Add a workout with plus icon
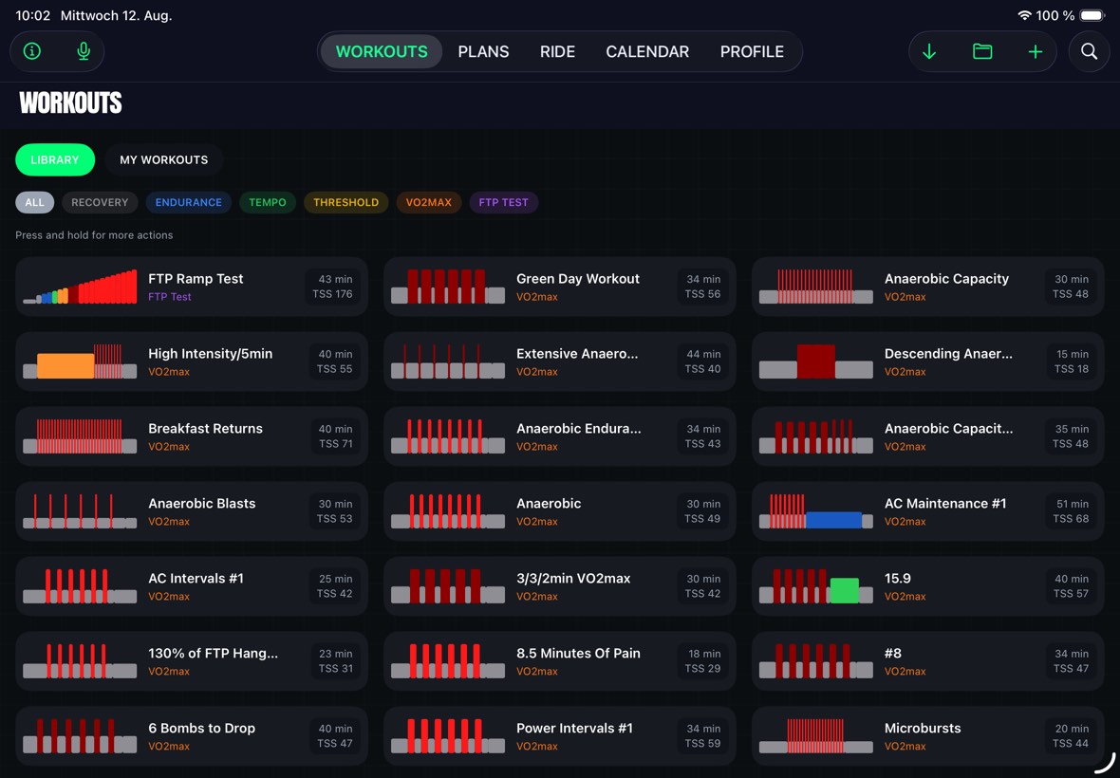Viewport: 1120px width, 778px height. point(1035,51)
